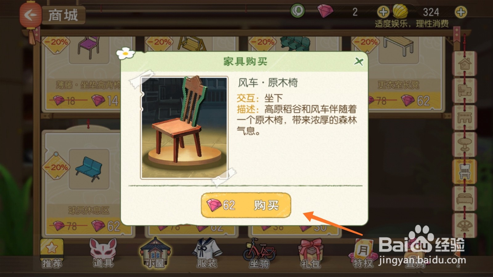493x277 pixels.
Task: Switch to the 服装 tab
Action: pos(207,253)
